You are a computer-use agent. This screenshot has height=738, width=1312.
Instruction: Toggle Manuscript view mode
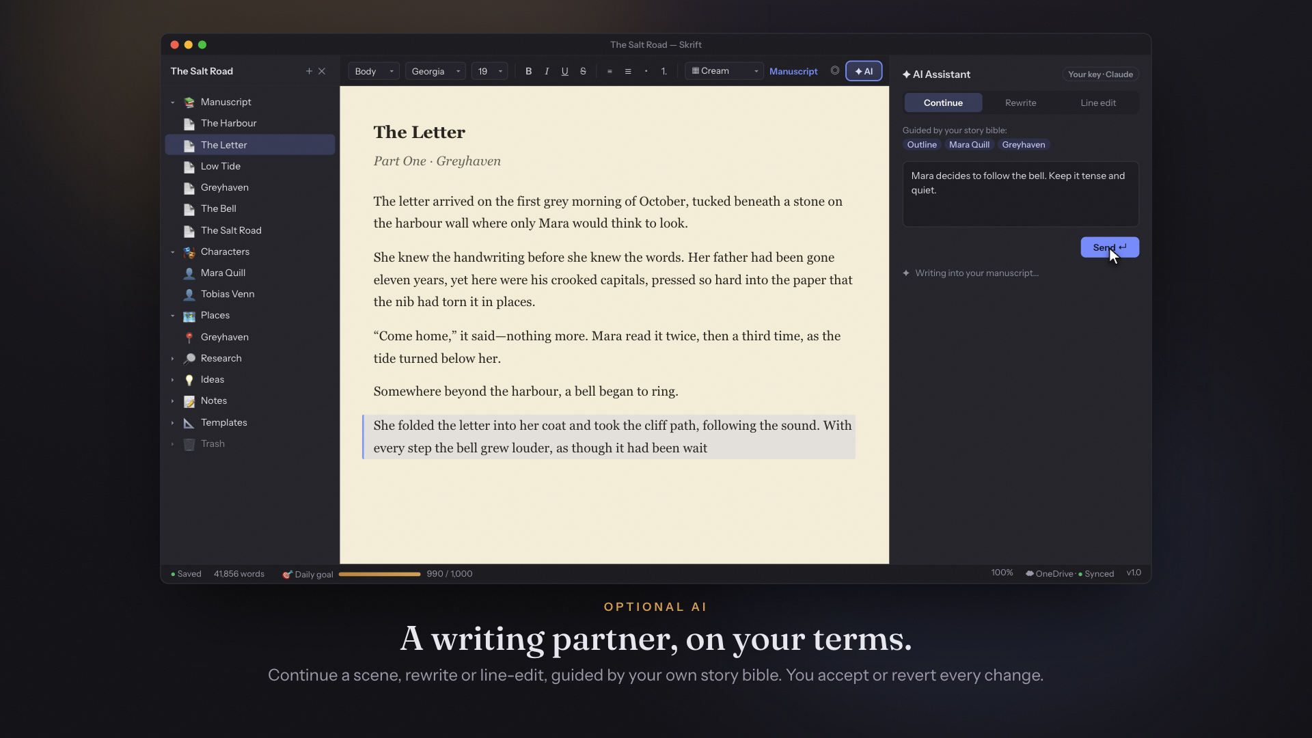[x=793, y=71]
